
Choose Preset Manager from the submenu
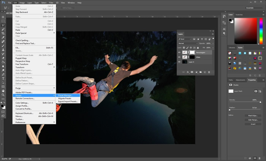(x=66, y=95)
